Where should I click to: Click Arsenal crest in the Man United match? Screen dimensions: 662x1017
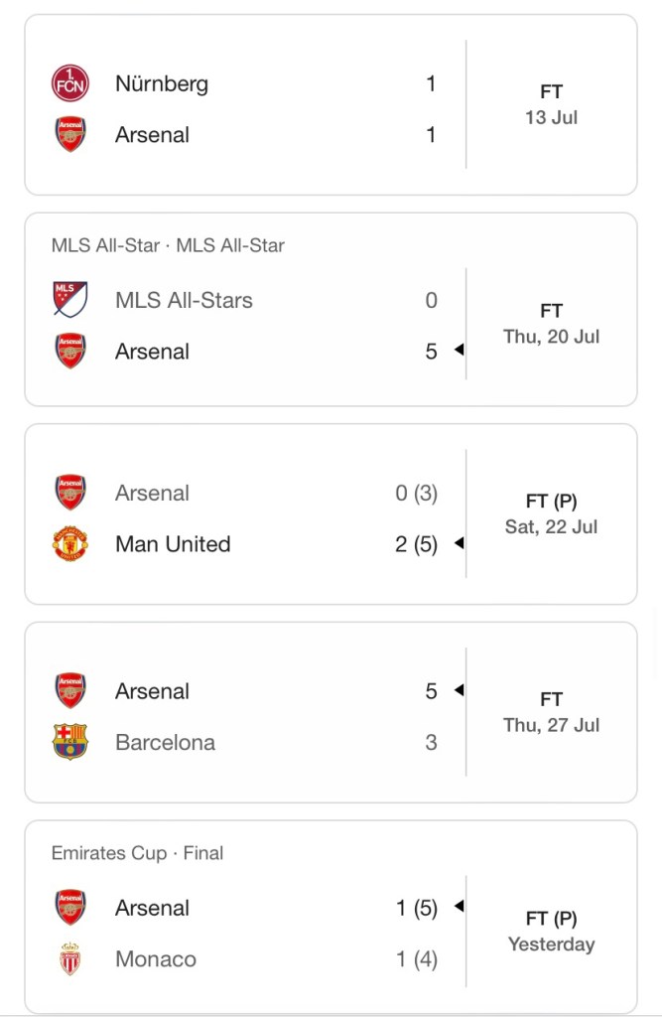pos(69,494)
